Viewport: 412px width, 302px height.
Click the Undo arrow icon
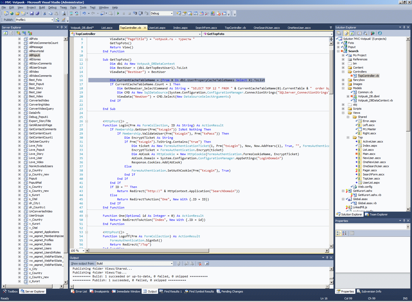click(x=84, y=13)
